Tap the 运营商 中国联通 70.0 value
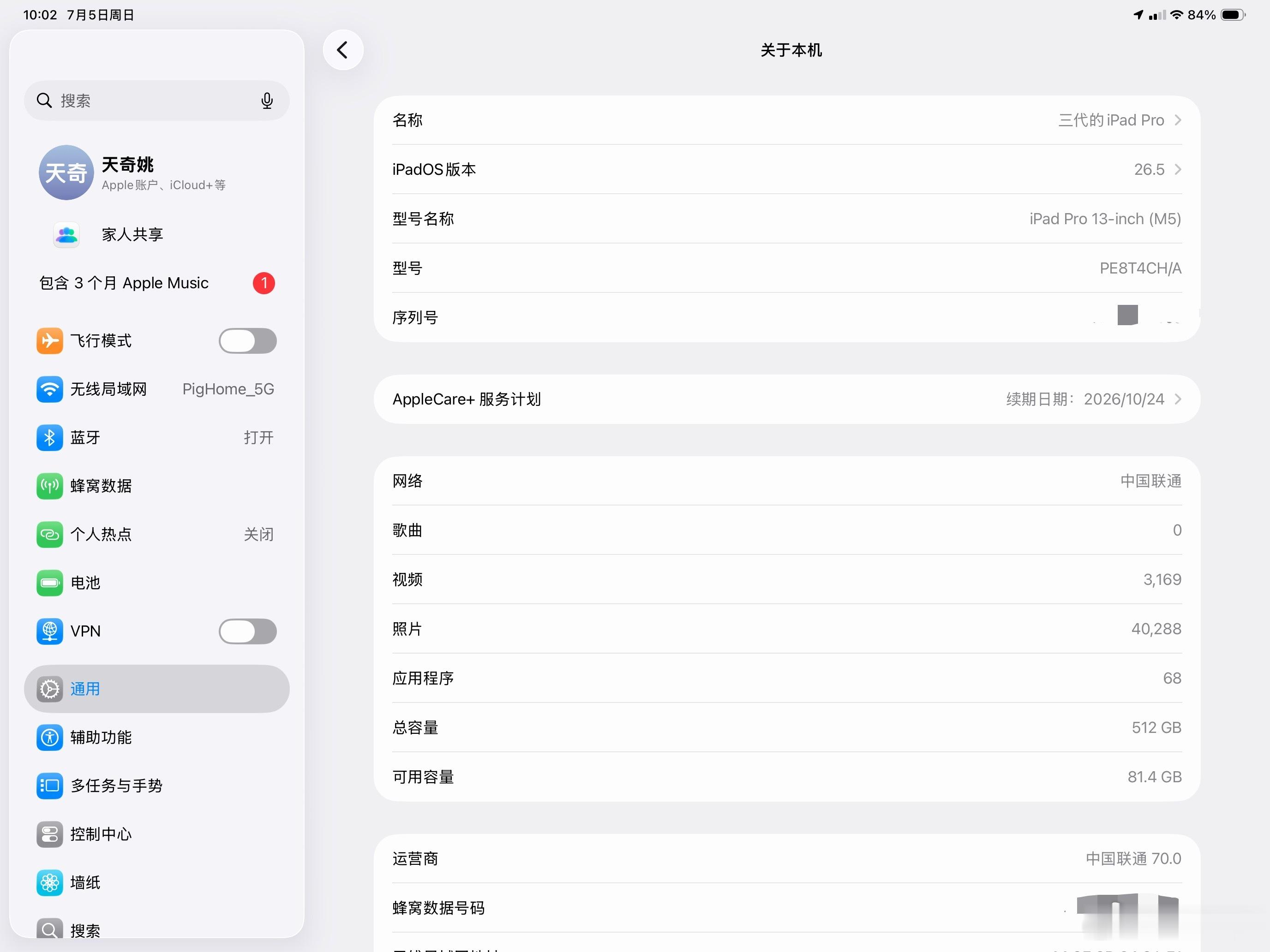 pyautogui.click(x=1133, y=858)
